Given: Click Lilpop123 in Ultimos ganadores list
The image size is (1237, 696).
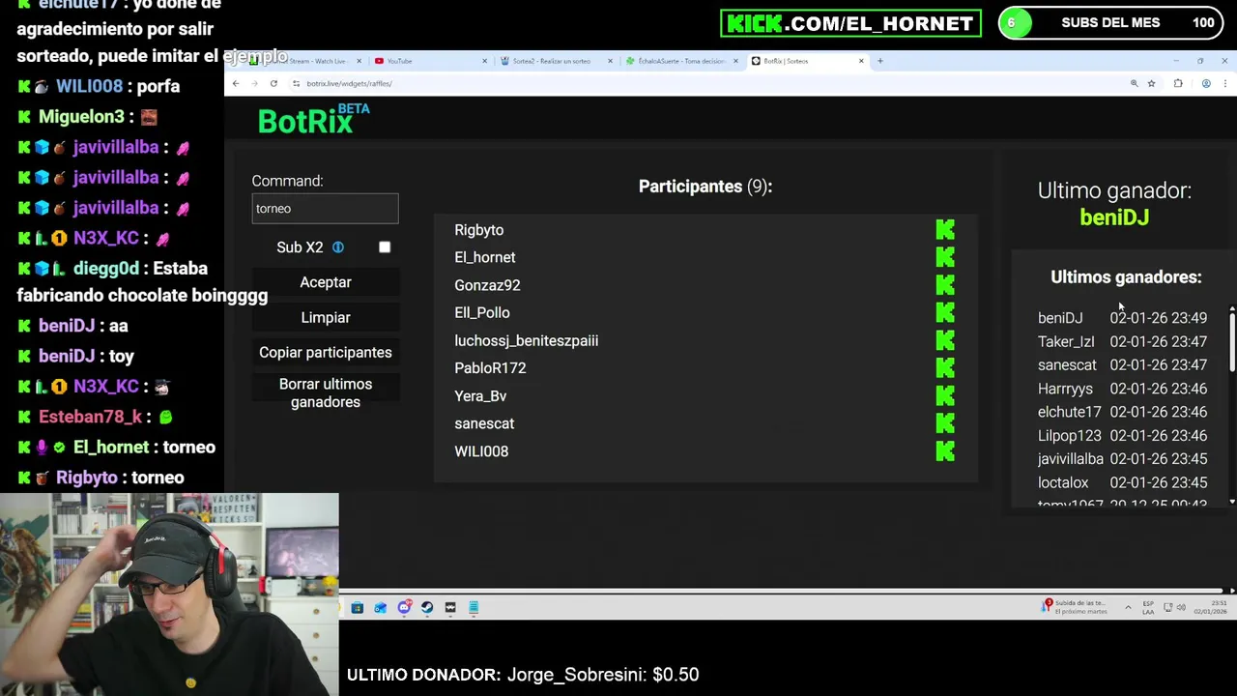Looking at the screenshot, I should pyautogui.click(x=1070, y=436).
